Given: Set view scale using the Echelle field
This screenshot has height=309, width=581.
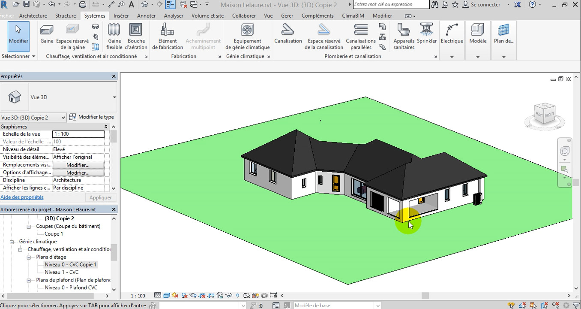Looking at the screenshot, I should point(78,133).
